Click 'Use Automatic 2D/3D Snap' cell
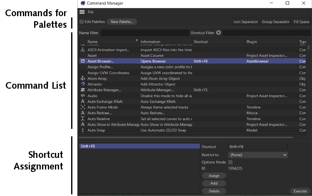This screenshot has height=196, width=312. 163,130
